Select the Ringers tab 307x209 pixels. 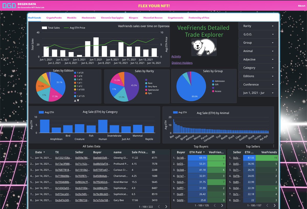pos(134,18)
